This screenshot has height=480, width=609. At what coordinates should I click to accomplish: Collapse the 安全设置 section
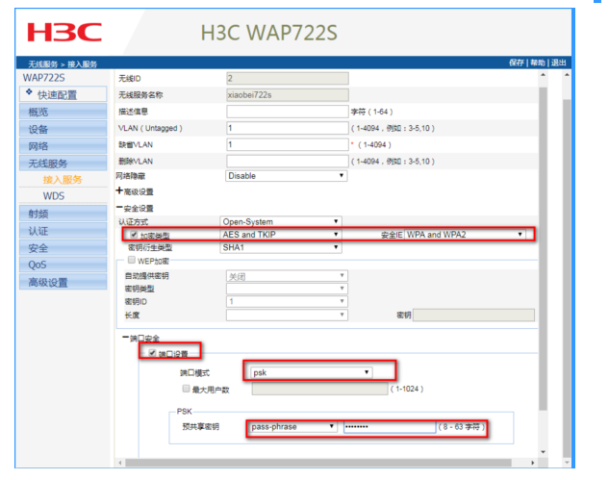119,208
